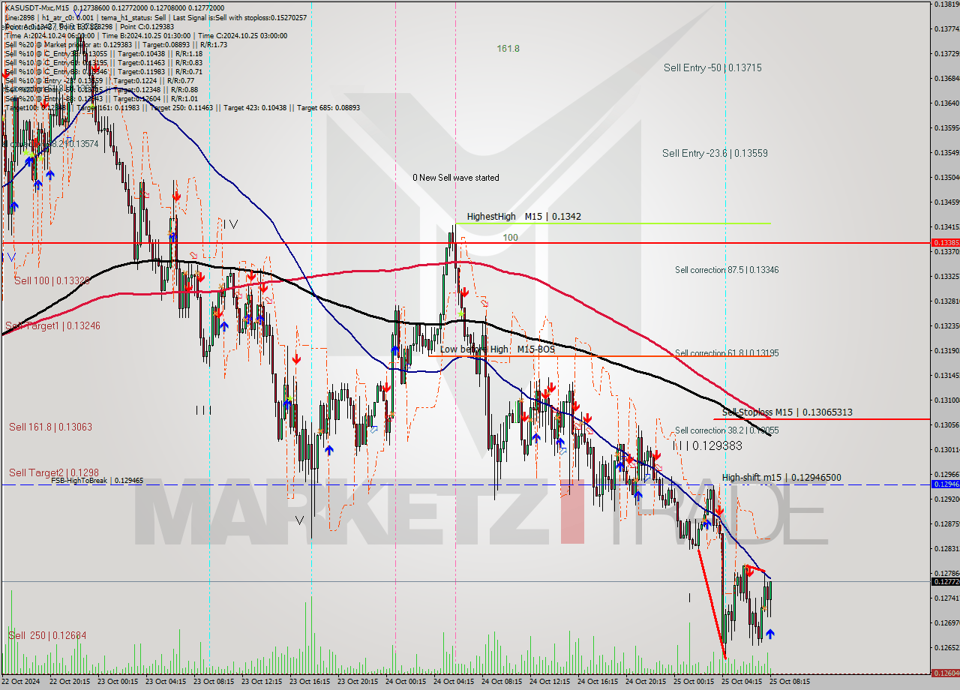Click the 0.13281 price axis value
This screenshot has width=960, height=690.
click(x=946, y=301)
